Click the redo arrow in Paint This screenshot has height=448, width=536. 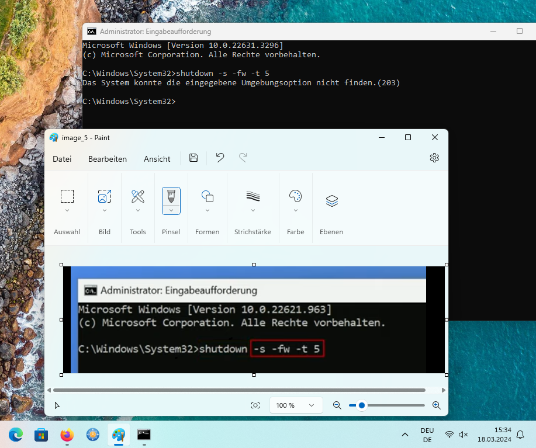pos(243,158)
